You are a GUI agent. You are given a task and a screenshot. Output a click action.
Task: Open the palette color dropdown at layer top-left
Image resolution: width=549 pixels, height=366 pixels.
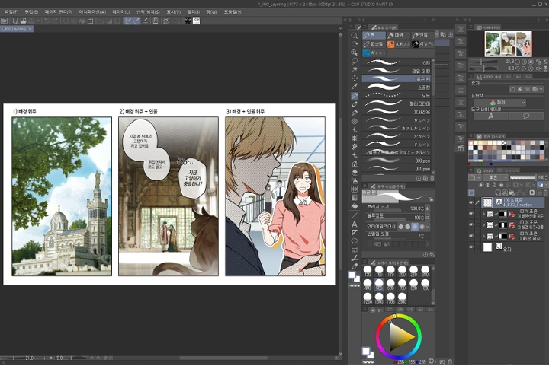(x=474, y=177)
